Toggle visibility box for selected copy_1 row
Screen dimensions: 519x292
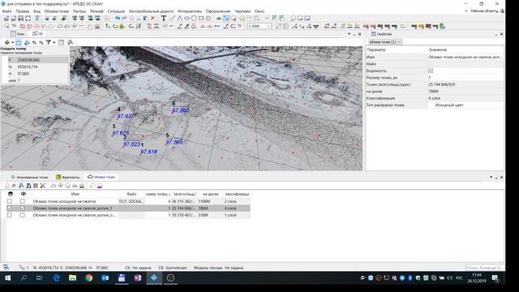[x=22, y=208]
